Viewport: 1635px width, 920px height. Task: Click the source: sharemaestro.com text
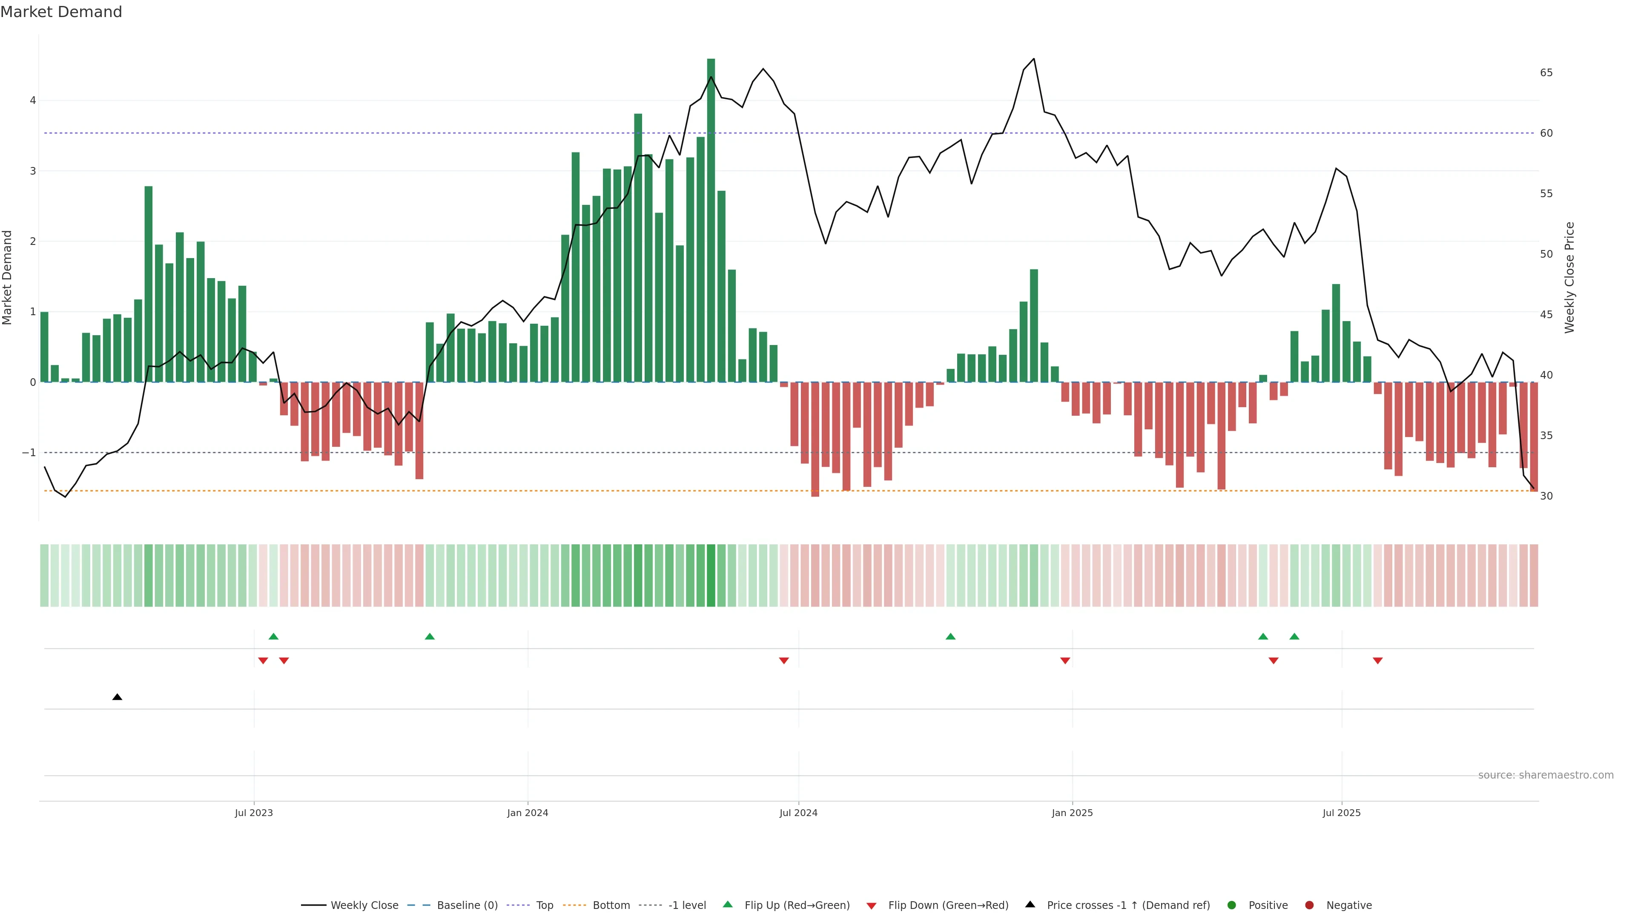click(1546, 775)
